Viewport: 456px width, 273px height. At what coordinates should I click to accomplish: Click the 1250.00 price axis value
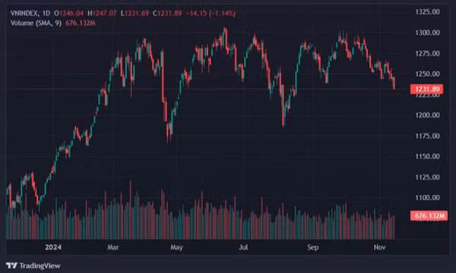coord(427,74)
